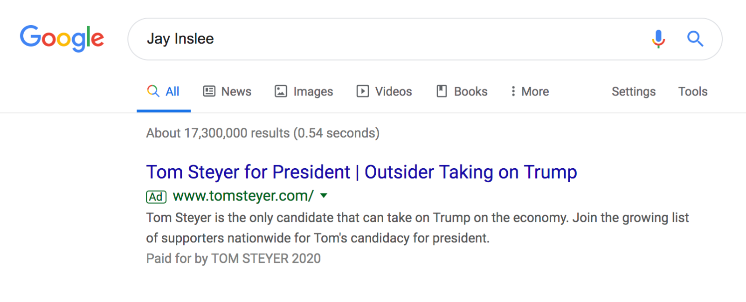The width and height of the screenshot is (746, 302).
Task: Select the All results tab
Action: point(172,92)
